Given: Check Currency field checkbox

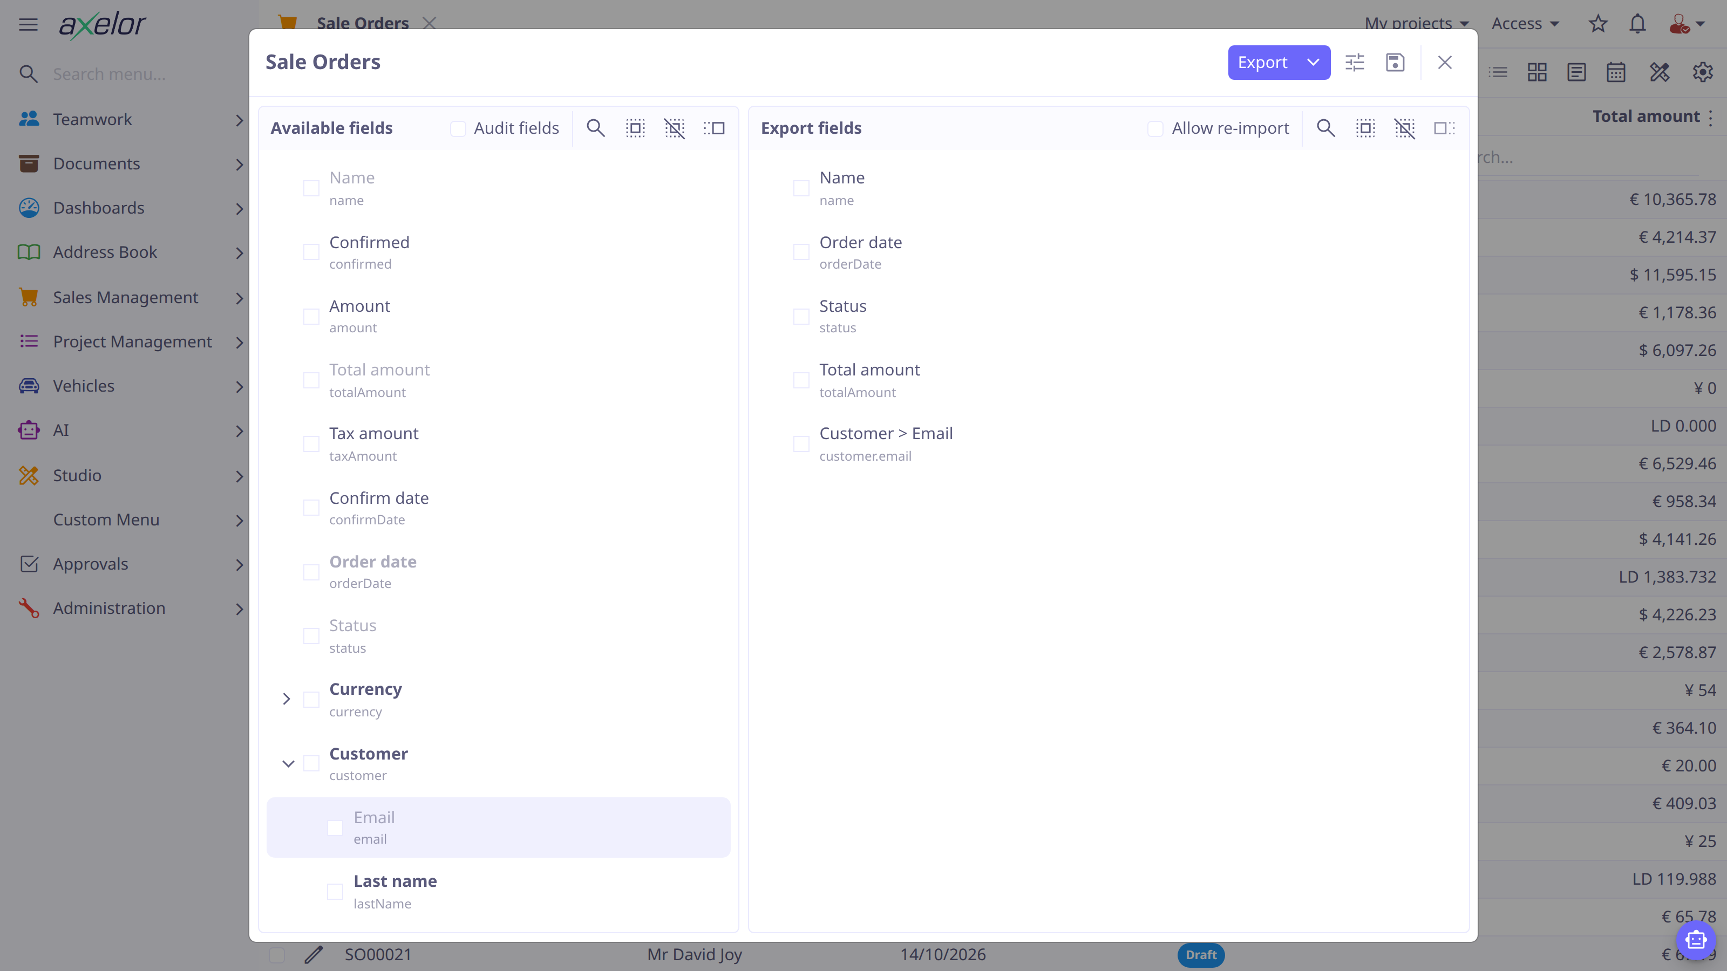Looking at the screenshot, I should 311,700.
